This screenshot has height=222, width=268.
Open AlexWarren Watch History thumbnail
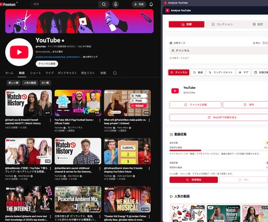coord(78,151)
